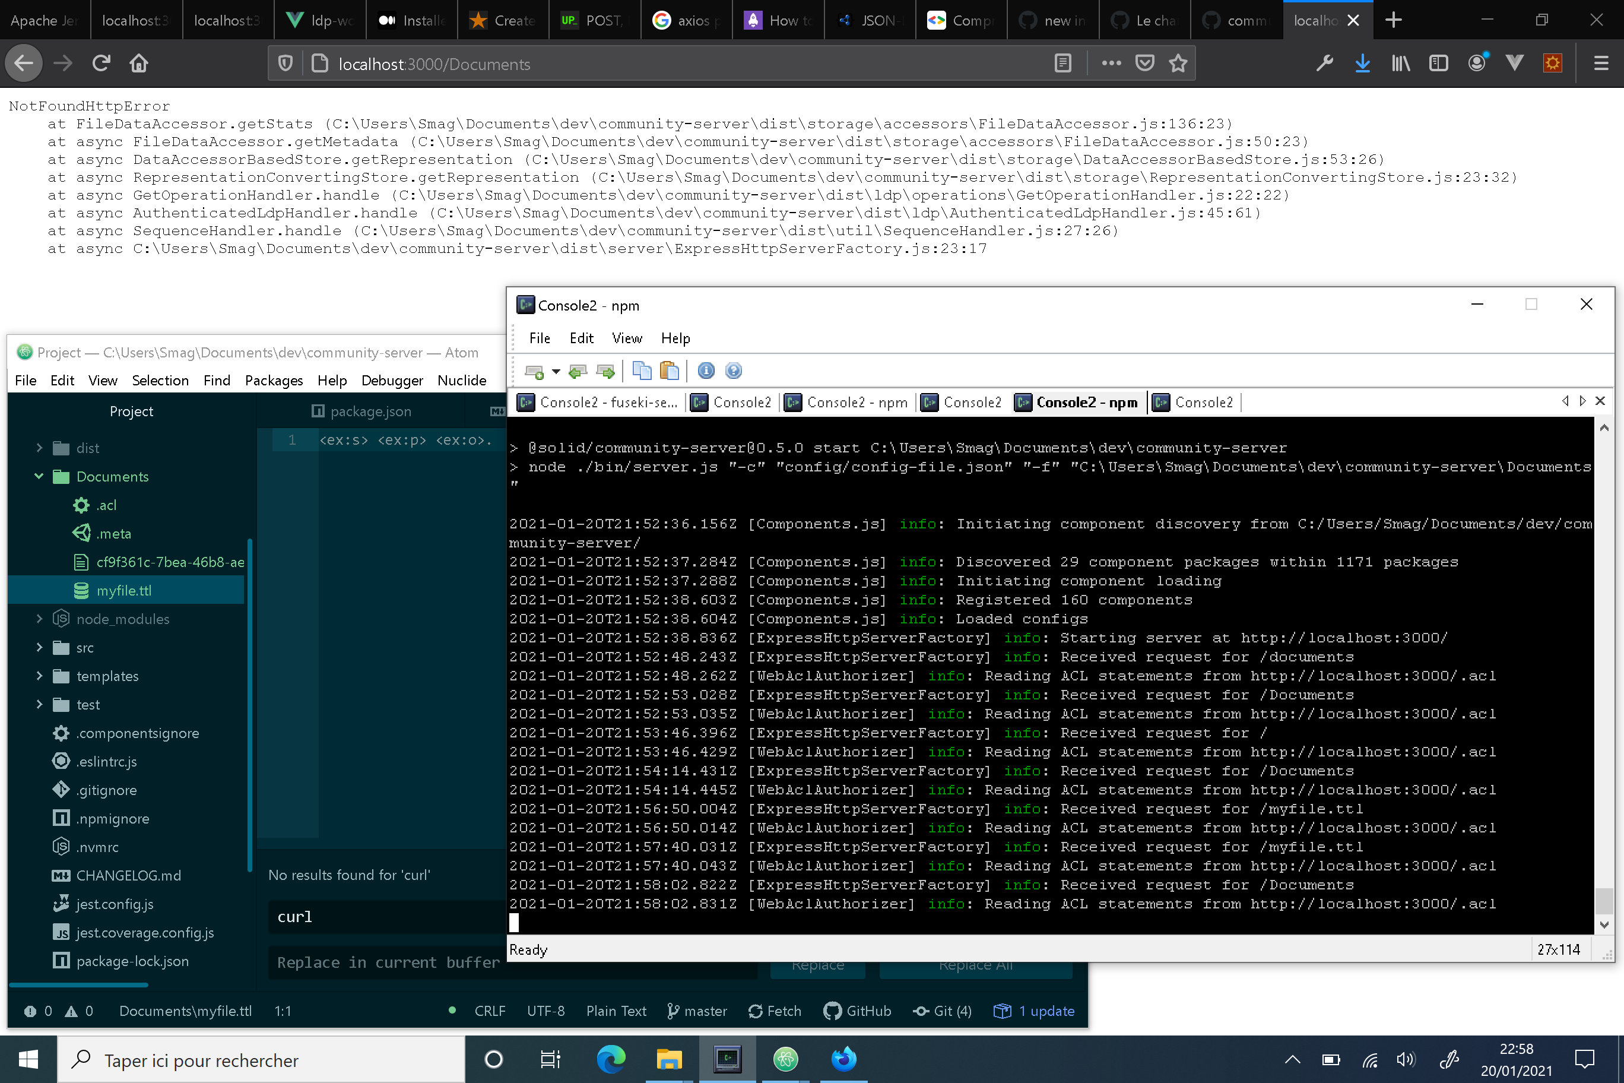Expand the node_modules folder
This screenshot has height=1083, width=1624.
39,619
